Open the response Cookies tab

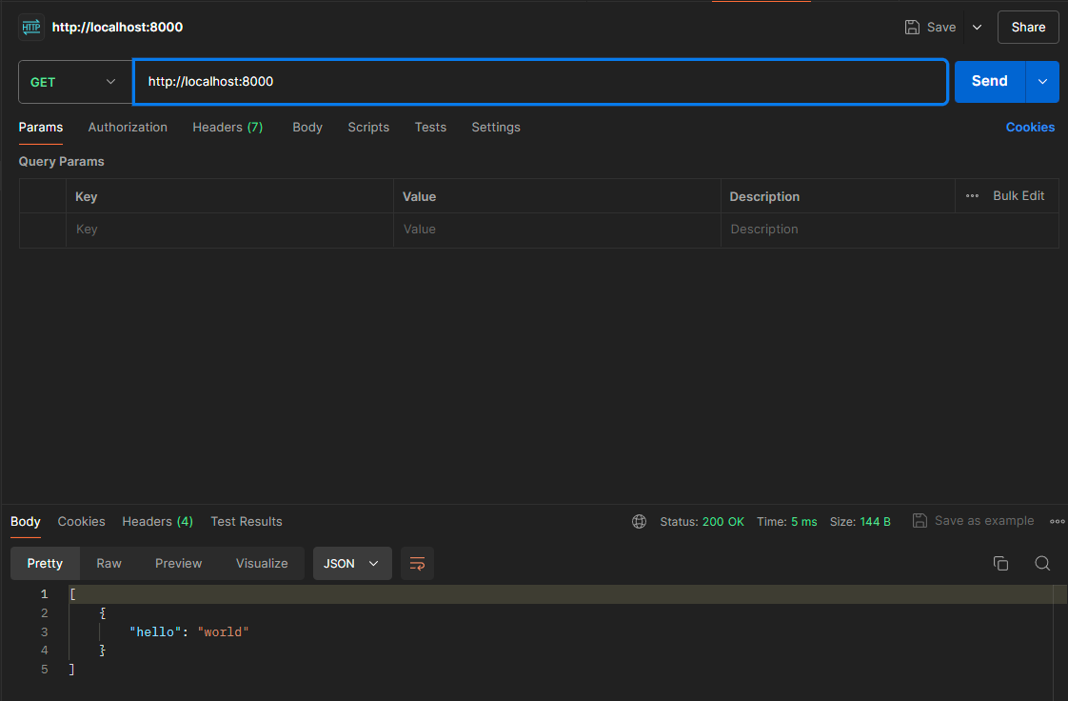[81, 522]
